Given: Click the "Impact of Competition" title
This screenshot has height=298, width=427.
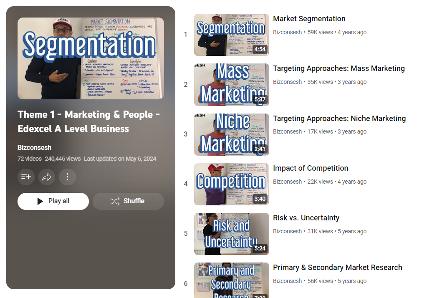Looking at the screenshot, I should (310, 168).
